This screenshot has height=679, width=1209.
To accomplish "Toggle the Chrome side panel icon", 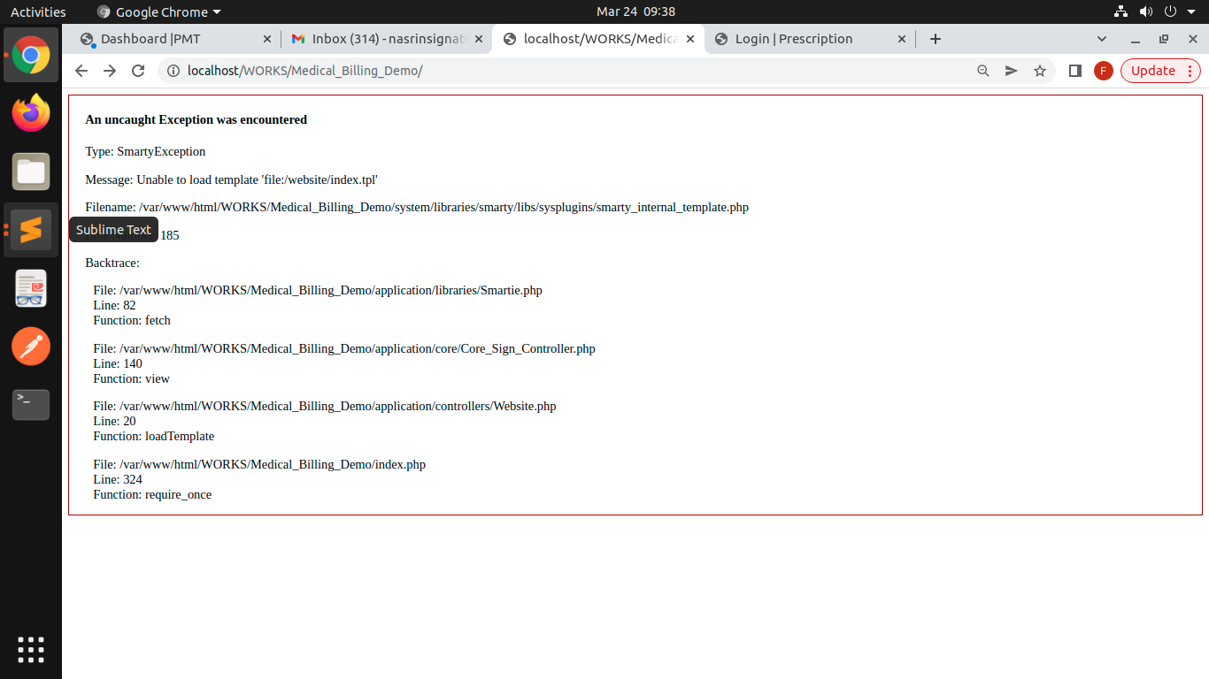I will 1075,71.
